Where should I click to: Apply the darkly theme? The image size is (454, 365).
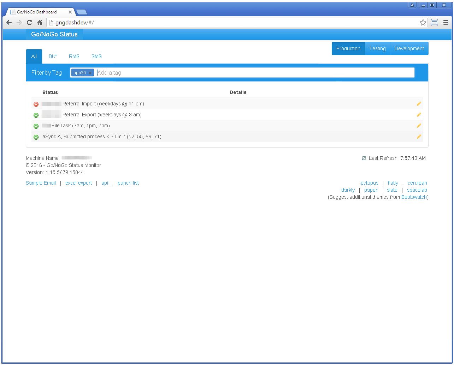click(x=348, y=190)
